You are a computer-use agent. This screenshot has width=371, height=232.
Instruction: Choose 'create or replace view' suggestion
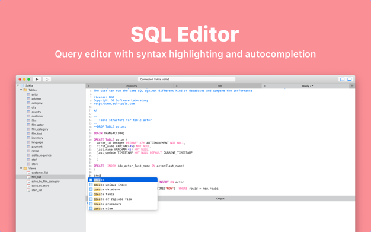[x=123, y=199]
